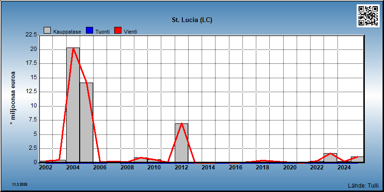Click the y-axis value 22.5
The image size is (384, 192).
[x=31, y=35]
